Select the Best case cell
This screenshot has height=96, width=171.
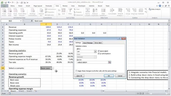tap(24, 80)
